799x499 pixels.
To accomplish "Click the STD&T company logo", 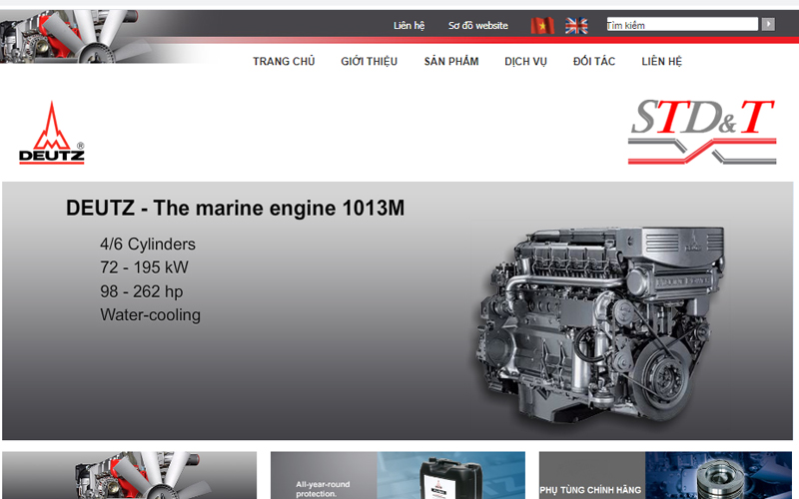I will pos(702,132).
